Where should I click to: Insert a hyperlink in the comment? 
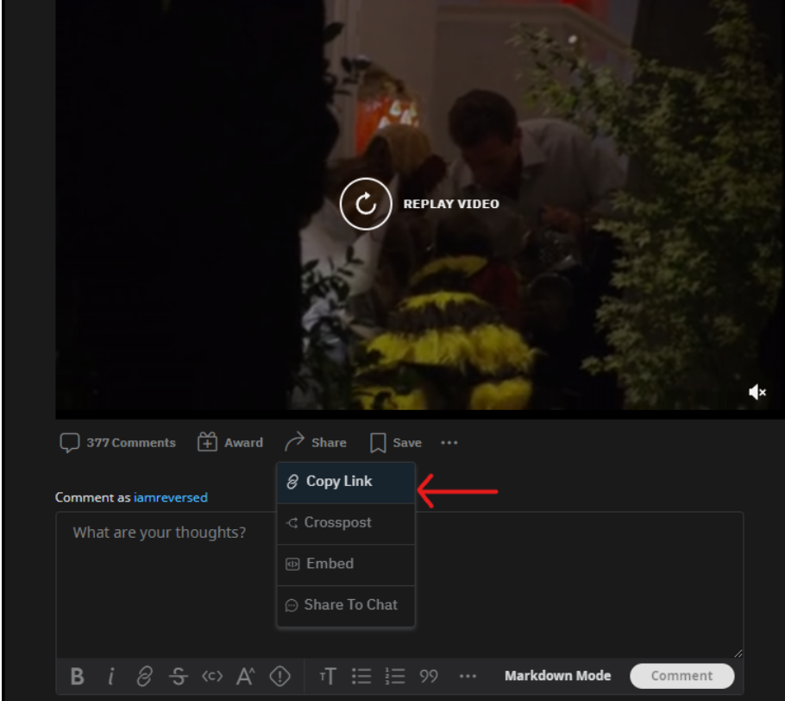pos(144,677)
